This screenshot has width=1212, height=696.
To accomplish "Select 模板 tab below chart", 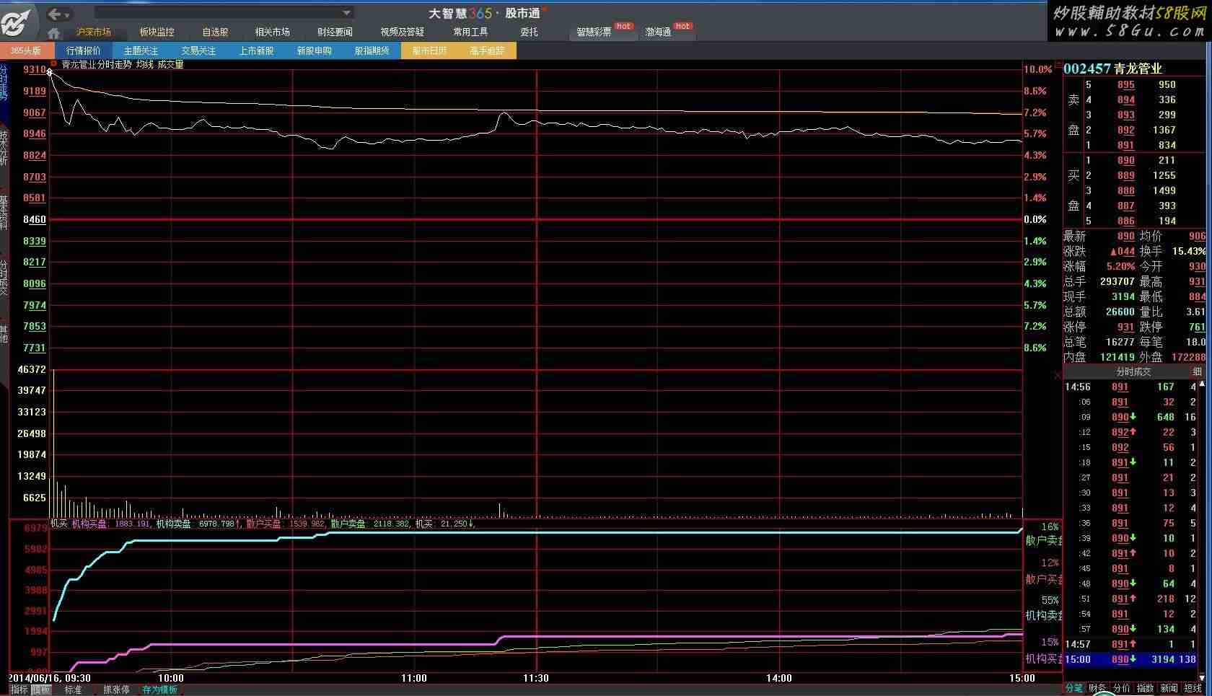I will click(x=41, y=690).
